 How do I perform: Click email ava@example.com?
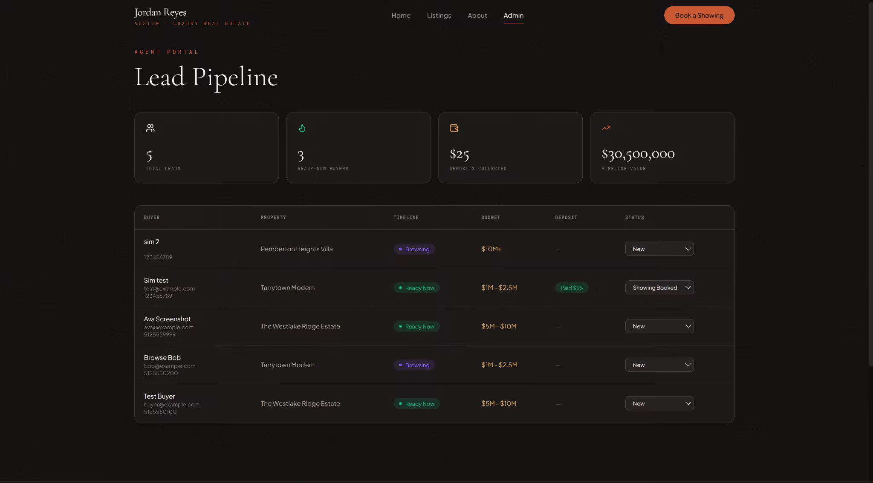168,328
